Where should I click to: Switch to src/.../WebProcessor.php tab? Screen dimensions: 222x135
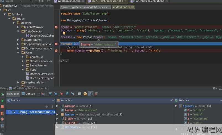[x=107, y=1]
